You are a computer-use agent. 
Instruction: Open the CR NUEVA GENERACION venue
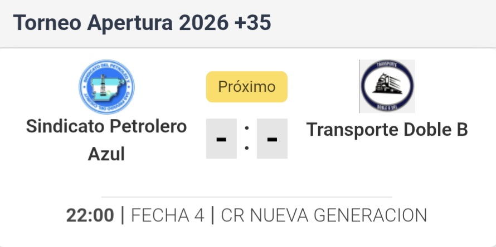tap(324, 215)
